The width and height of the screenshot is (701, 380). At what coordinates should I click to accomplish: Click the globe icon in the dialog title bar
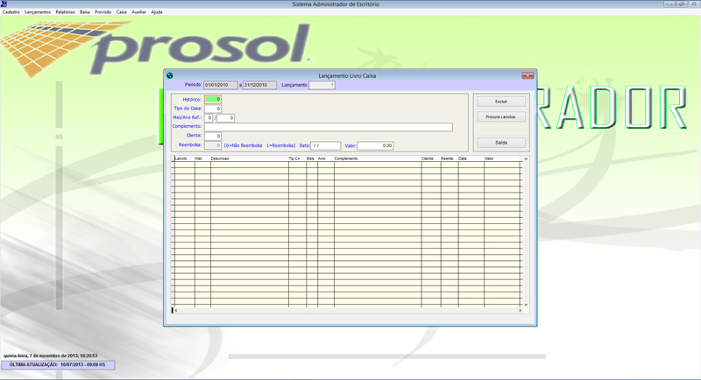(170, 76)
